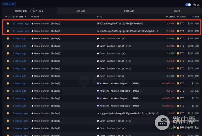Viewport: 202px width, 136px height.
Task: Click the filter icon beside the VALUE header
Action: coord(167,16)
